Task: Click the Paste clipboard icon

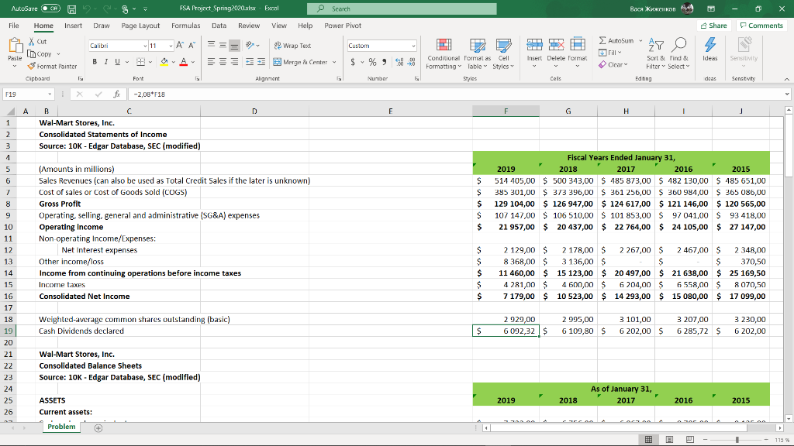Action: [15, 46]
